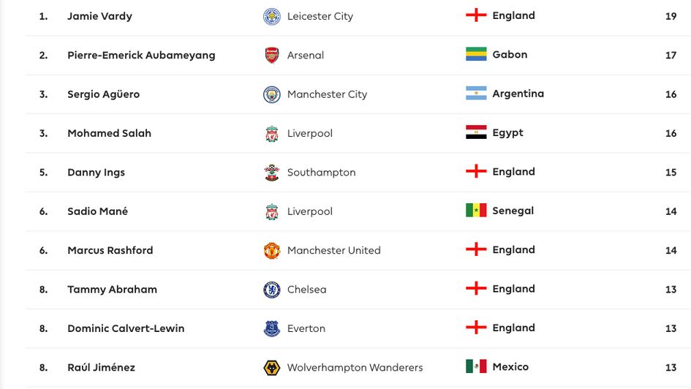691x389 pixels.
Task: Click the Chelsea club crest icon
Action: 272,290
